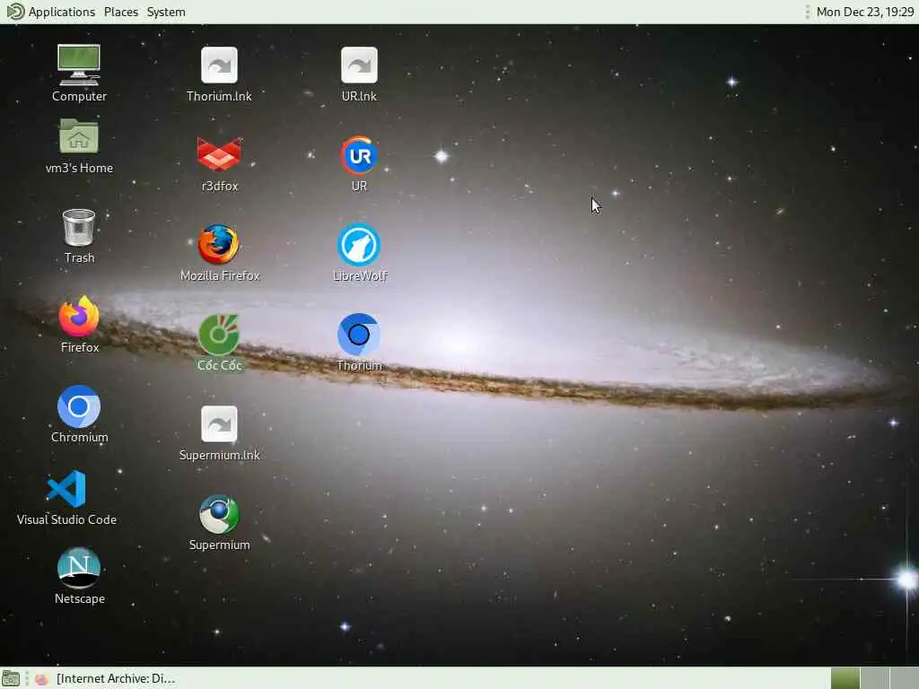
Task: Click the panel handle left of the clock
Action: pyautogui.click(x=807, y=12)
